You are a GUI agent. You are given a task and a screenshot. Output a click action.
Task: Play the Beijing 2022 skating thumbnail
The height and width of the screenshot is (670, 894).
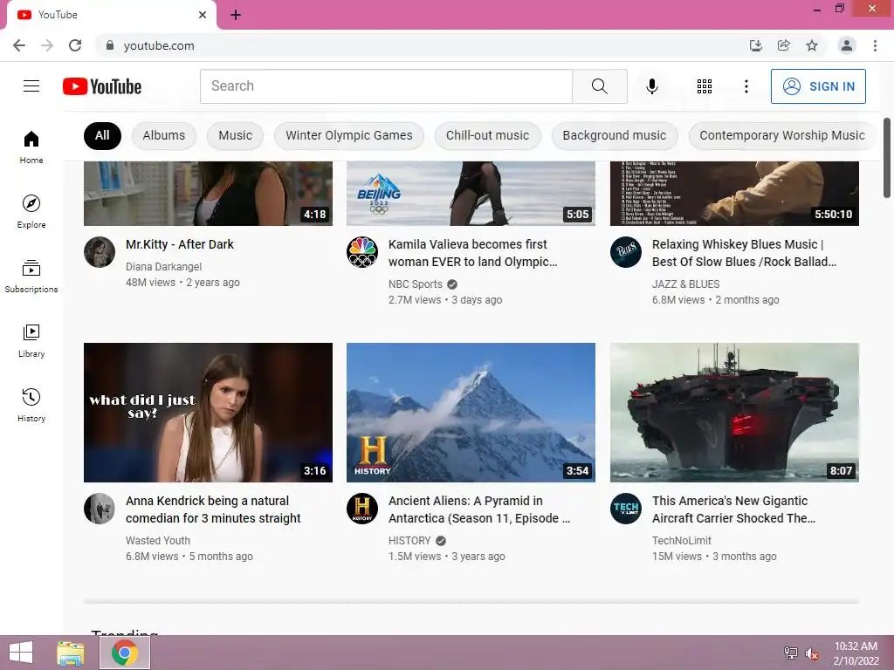coord(471,194)
